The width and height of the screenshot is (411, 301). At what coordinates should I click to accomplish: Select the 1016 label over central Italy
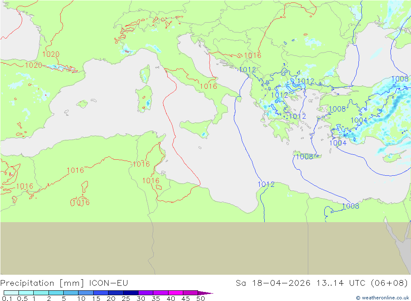click(208, 86)
